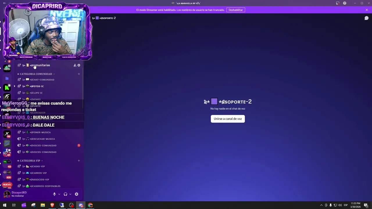Viewport: 372px width, 209px height.
Task: Dismiss the Streamer mode banner
Action: pos(367,10)
